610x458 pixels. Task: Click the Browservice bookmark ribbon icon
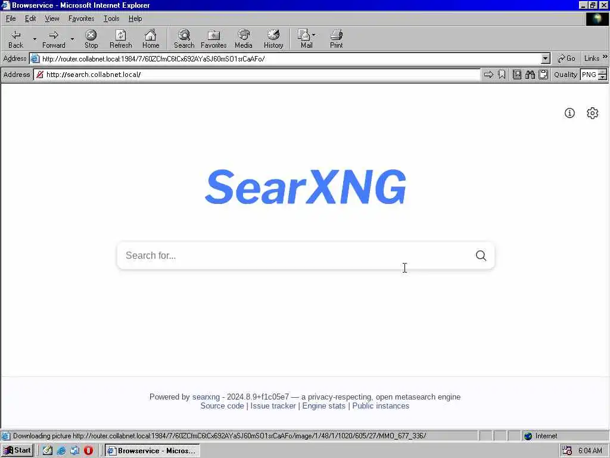point(502,75)
